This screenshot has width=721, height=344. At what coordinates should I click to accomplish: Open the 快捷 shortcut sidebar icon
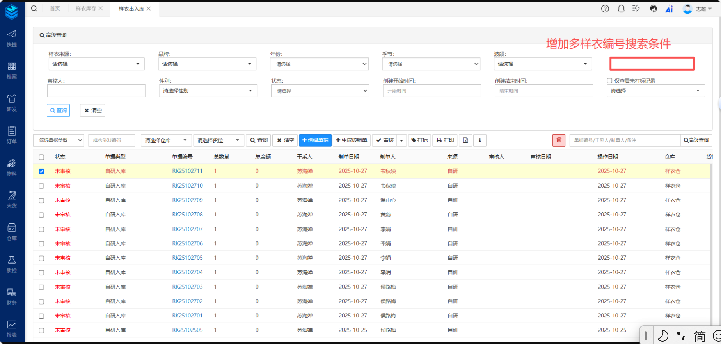[12, 38]
